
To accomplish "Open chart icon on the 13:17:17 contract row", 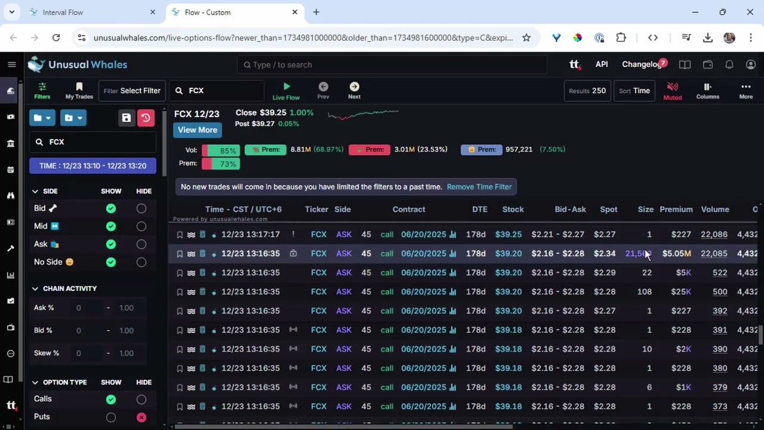I will [x=452, y=235].
